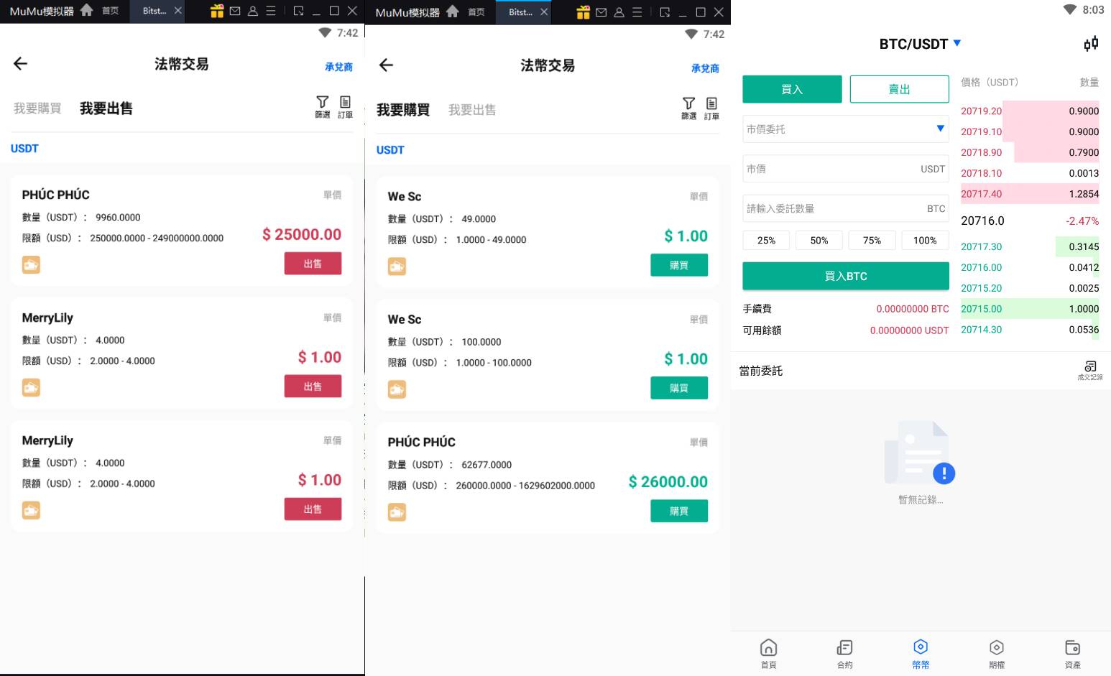The height and width of the screenshot is (676, 1111).
Task: Select bid price 20717.30 in order book
Action: click(x=981, y=246)
